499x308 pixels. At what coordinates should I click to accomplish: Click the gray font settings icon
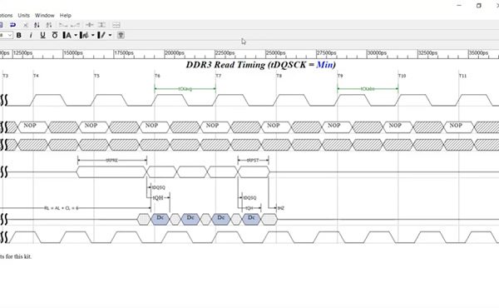pyautogui.click(x=121, y=35)
